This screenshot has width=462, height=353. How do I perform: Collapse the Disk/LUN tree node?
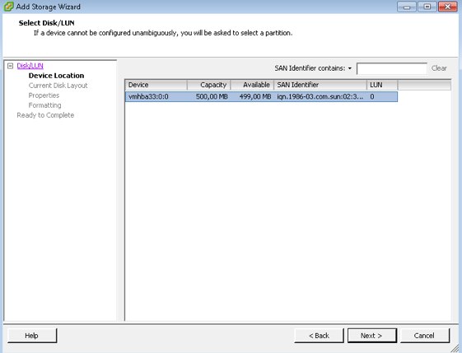[11, 66]
